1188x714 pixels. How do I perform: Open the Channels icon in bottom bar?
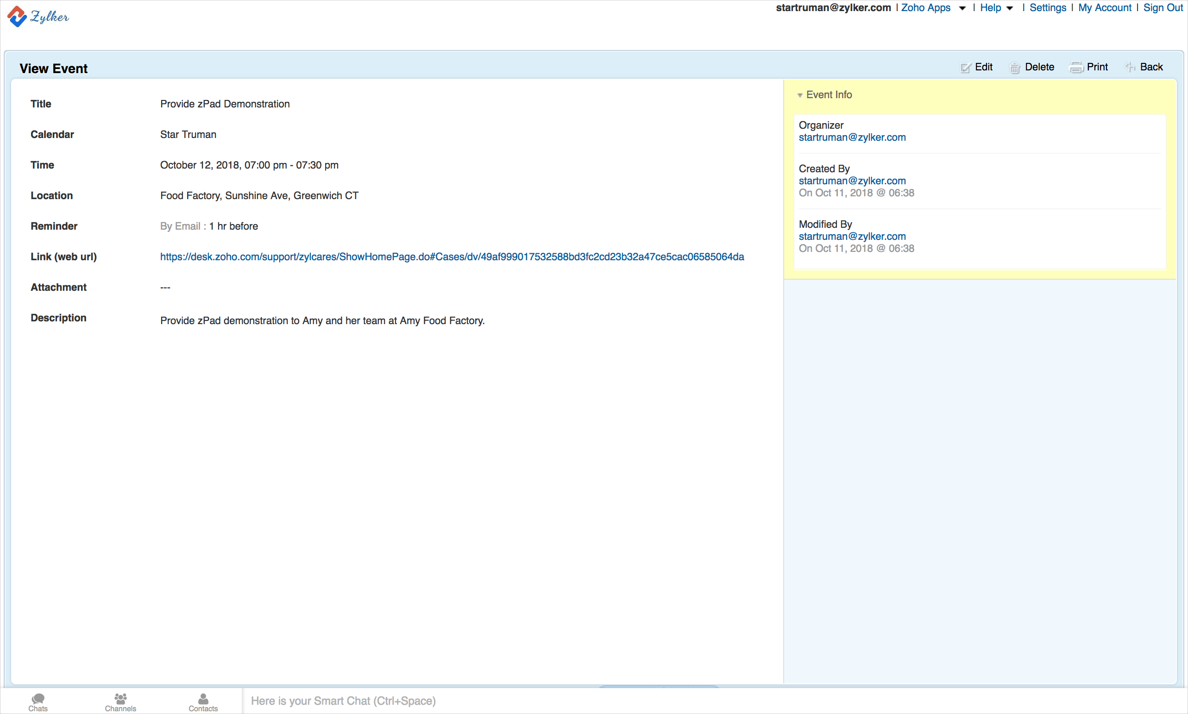click(120, 698)
